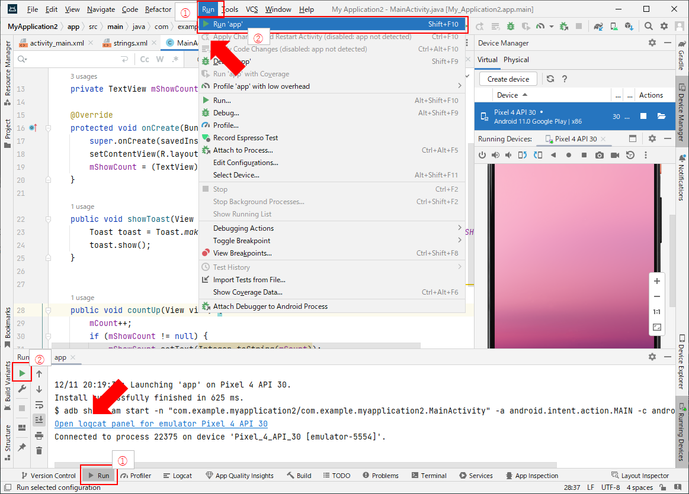Take a screenshot of the emulator with the camera icon
The width and height of the screenshot is (689, 494).
click(599, 155)
